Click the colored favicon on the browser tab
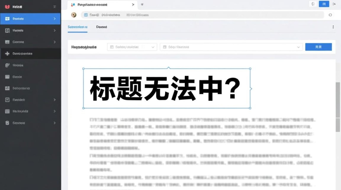 tap(73, 5)
